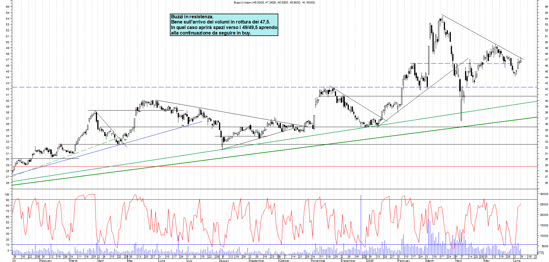Click the line 'alla continuazione da seguire in buy.'
Image resolution: width=549 pixels, height=262 pixels.
click(x=211, y=33)
